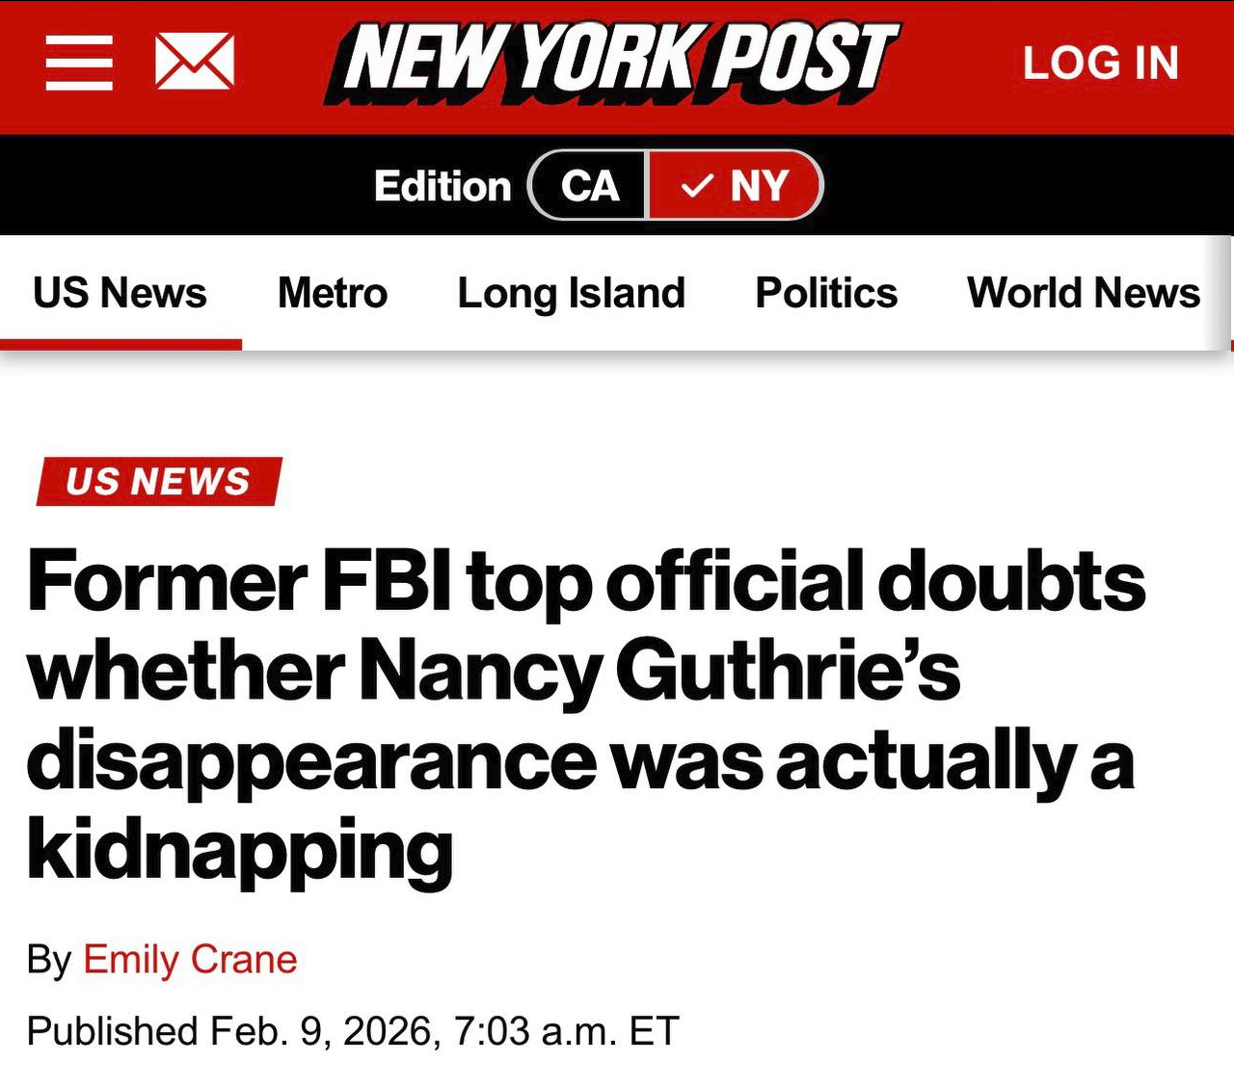Viewport: 1234px width, 1088px height.
Task: Switch to the Politics tab
Action: (x=826, y=293)
